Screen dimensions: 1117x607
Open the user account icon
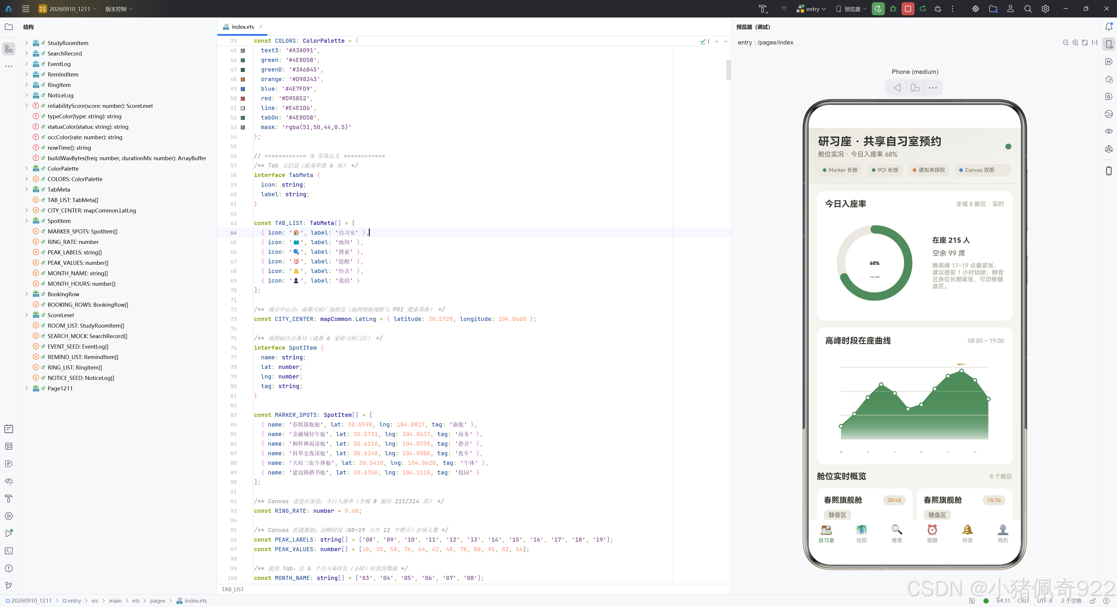[x=1010, y=9]
